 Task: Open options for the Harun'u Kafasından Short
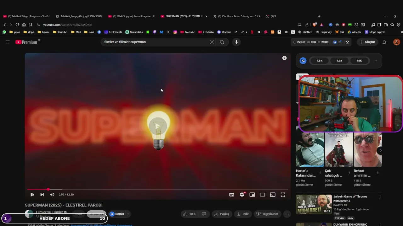coord(320,172)
